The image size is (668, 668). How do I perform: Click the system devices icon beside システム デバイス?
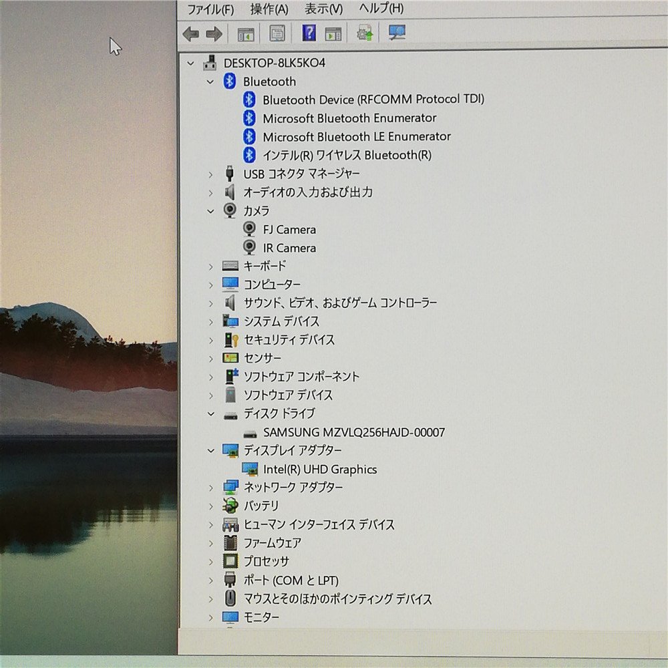click(230, 321)
